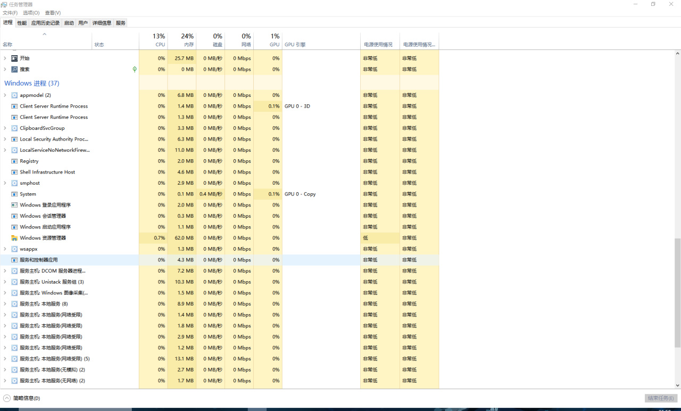Click the Windows 资源管理器 folder icon
681x411 pixels.
point(14,238)
